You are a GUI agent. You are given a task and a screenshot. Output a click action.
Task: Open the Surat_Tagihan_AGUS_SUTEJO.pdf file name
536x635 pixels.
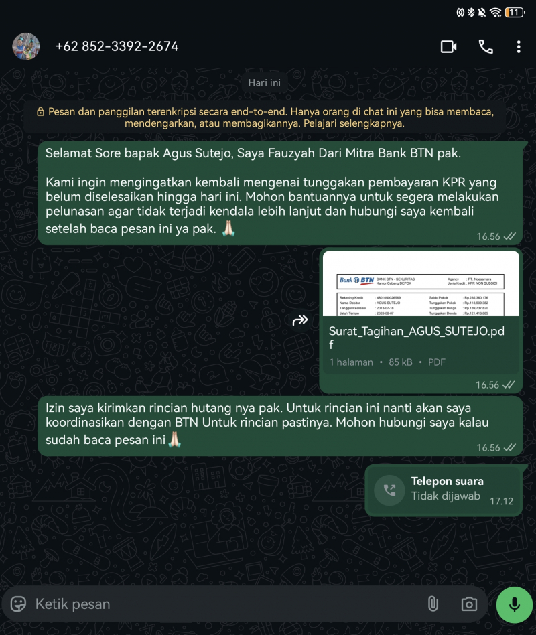click(417, 338)
